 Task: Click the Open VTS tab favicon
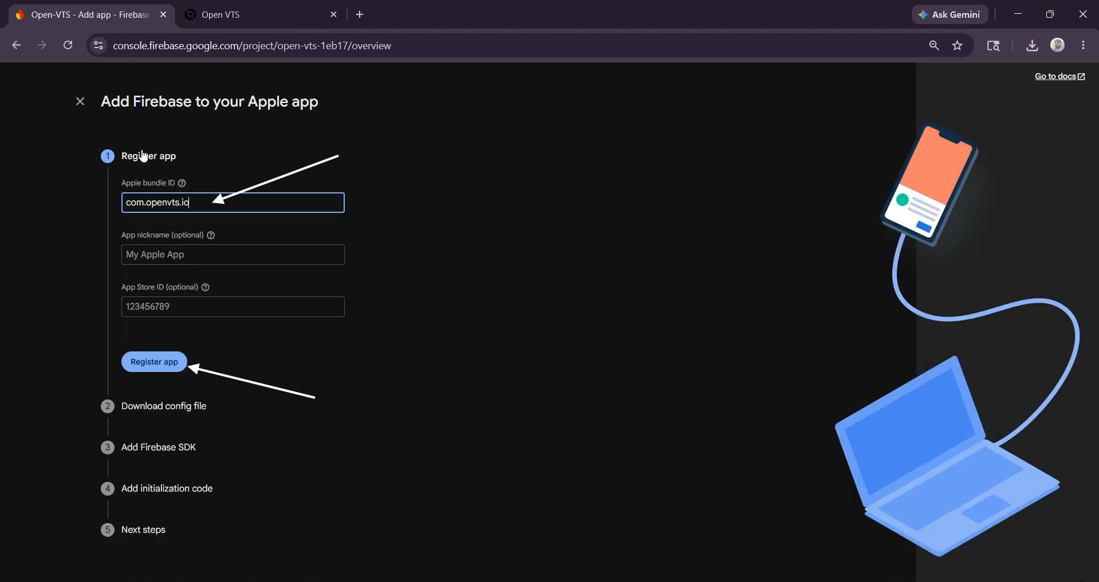pos(191,14)
